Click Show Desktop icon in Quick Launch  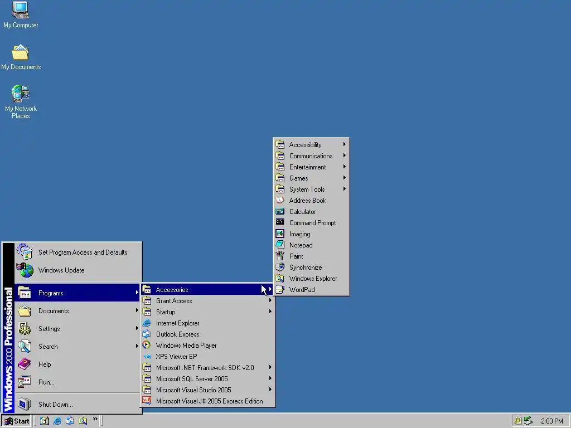(45, 421)
